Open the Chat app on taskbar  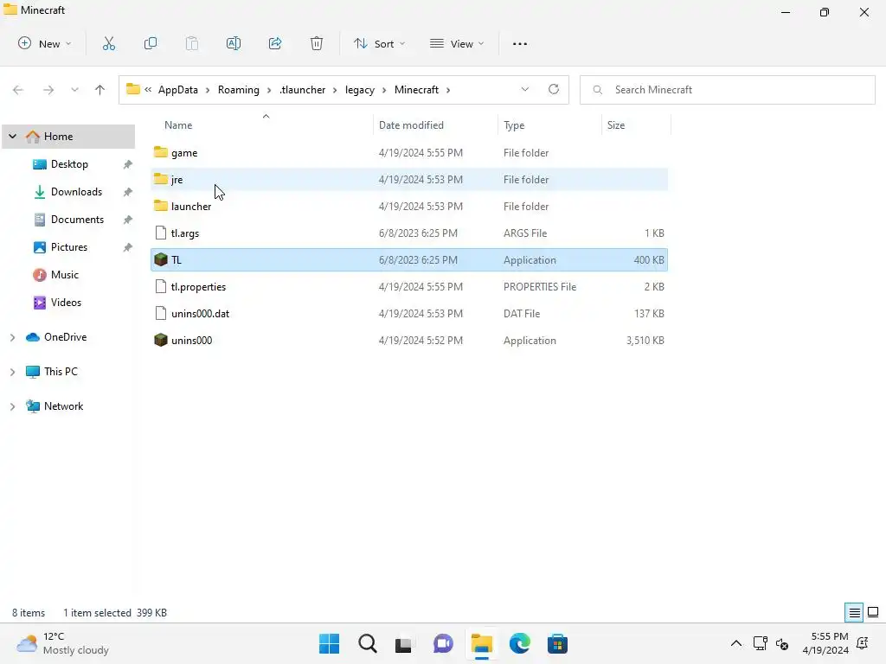click(x=444, y=643)
